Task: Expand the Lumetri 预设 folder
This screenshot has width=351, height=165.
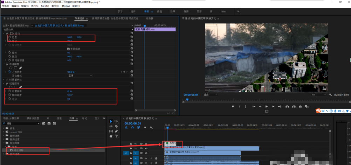Action: pyautogui.click(x=4, y=131)
